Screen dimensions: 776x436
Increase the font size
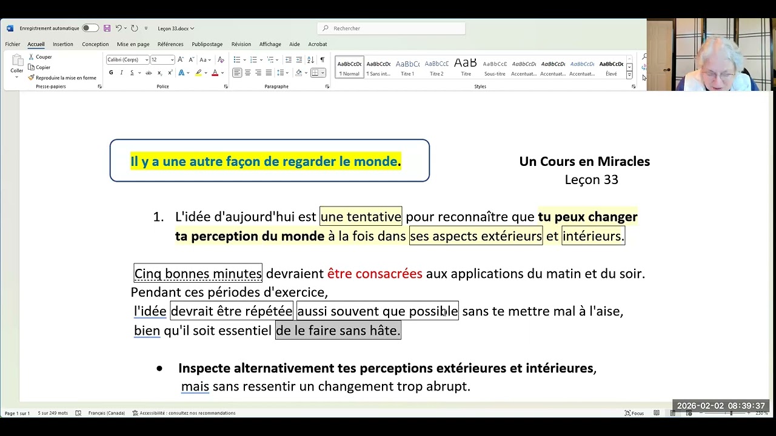click(181, 59)
